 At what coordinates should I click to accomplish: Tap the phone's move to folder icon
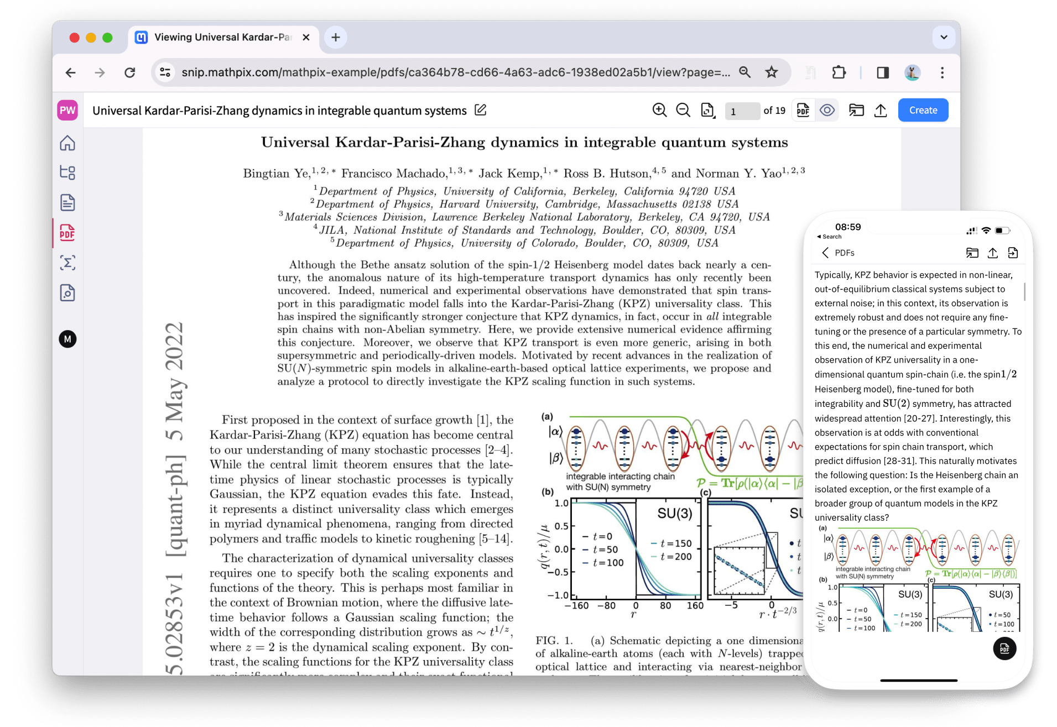[x=972, y=253]
